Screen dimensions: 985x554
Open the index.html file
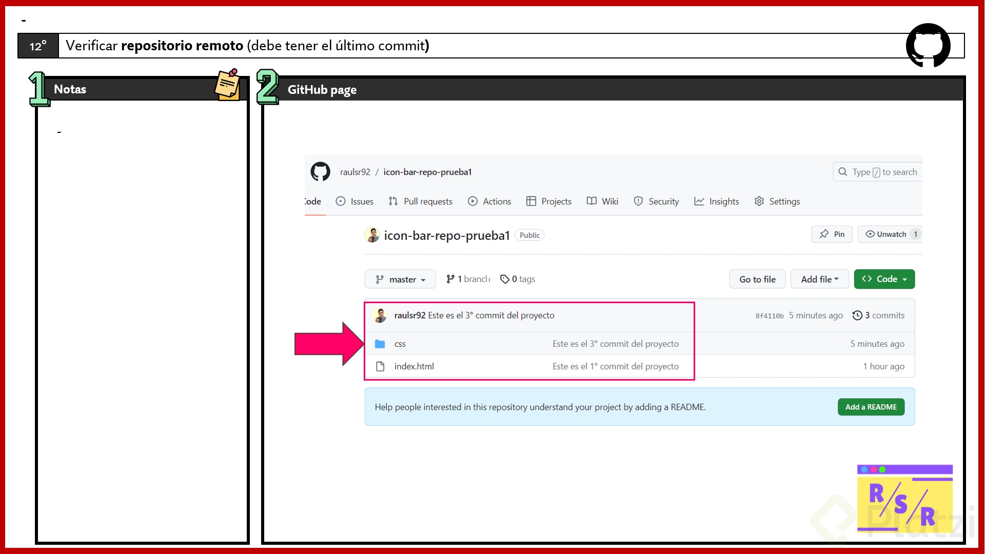(414, 366)
